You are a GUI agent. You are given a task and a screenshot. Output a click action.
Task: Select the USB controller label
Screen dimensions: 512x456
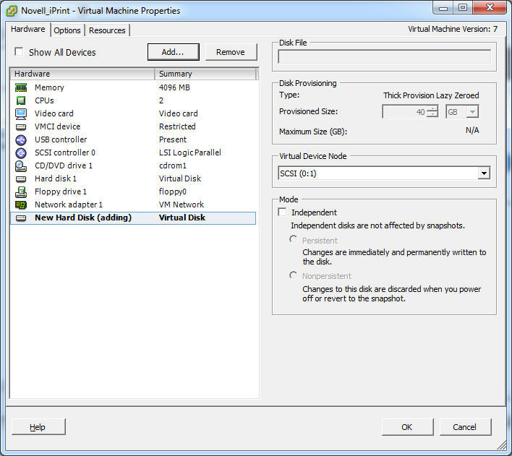coord(61,139)
